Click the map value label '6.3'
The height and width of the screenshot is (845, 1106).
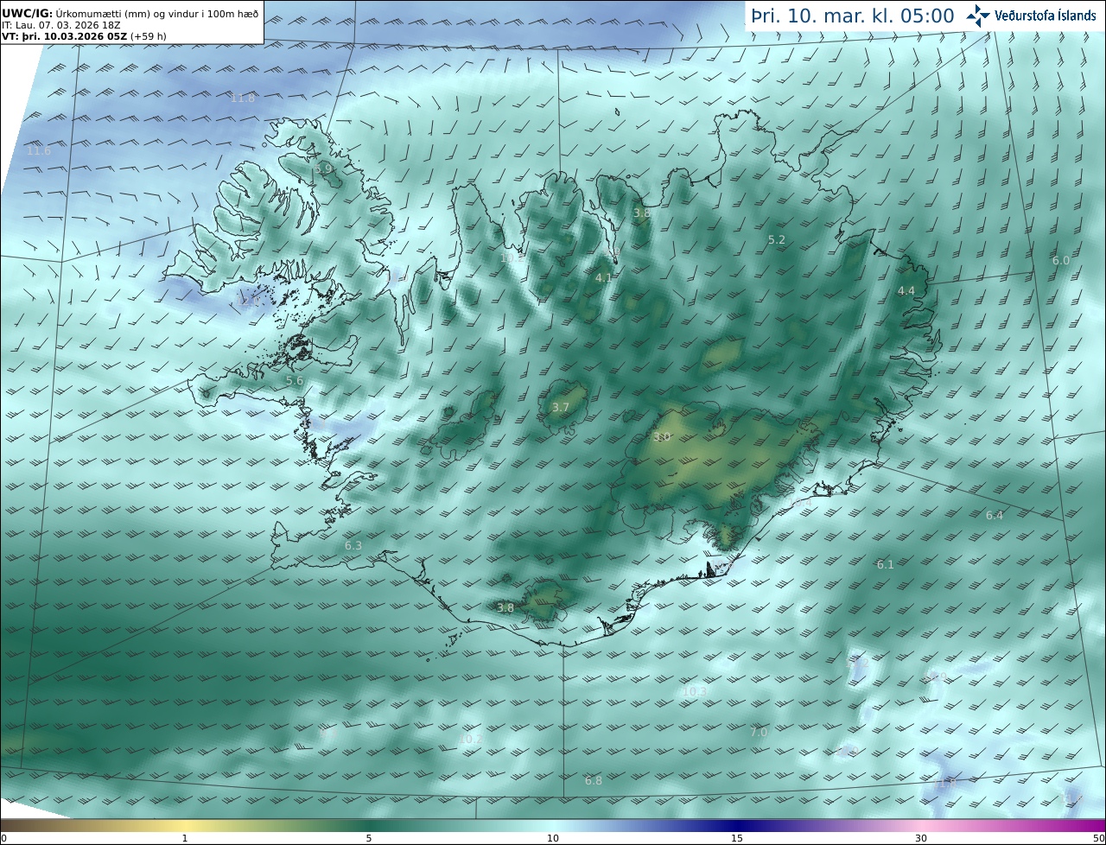pos(353,545)
